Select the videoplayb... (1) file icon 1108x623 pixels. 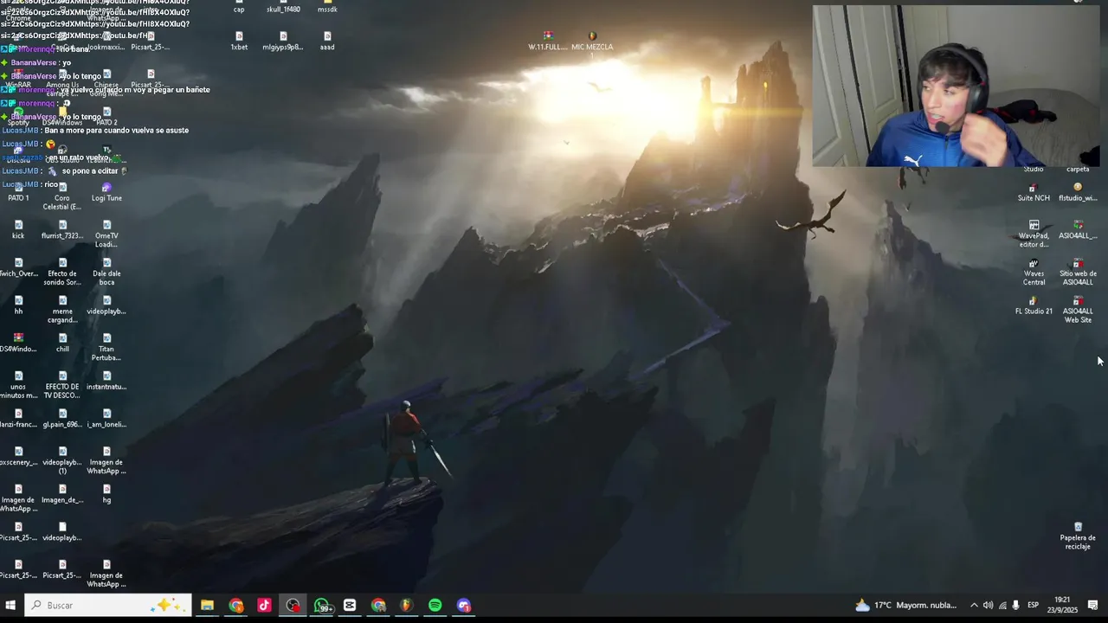[x=62, y=460]
